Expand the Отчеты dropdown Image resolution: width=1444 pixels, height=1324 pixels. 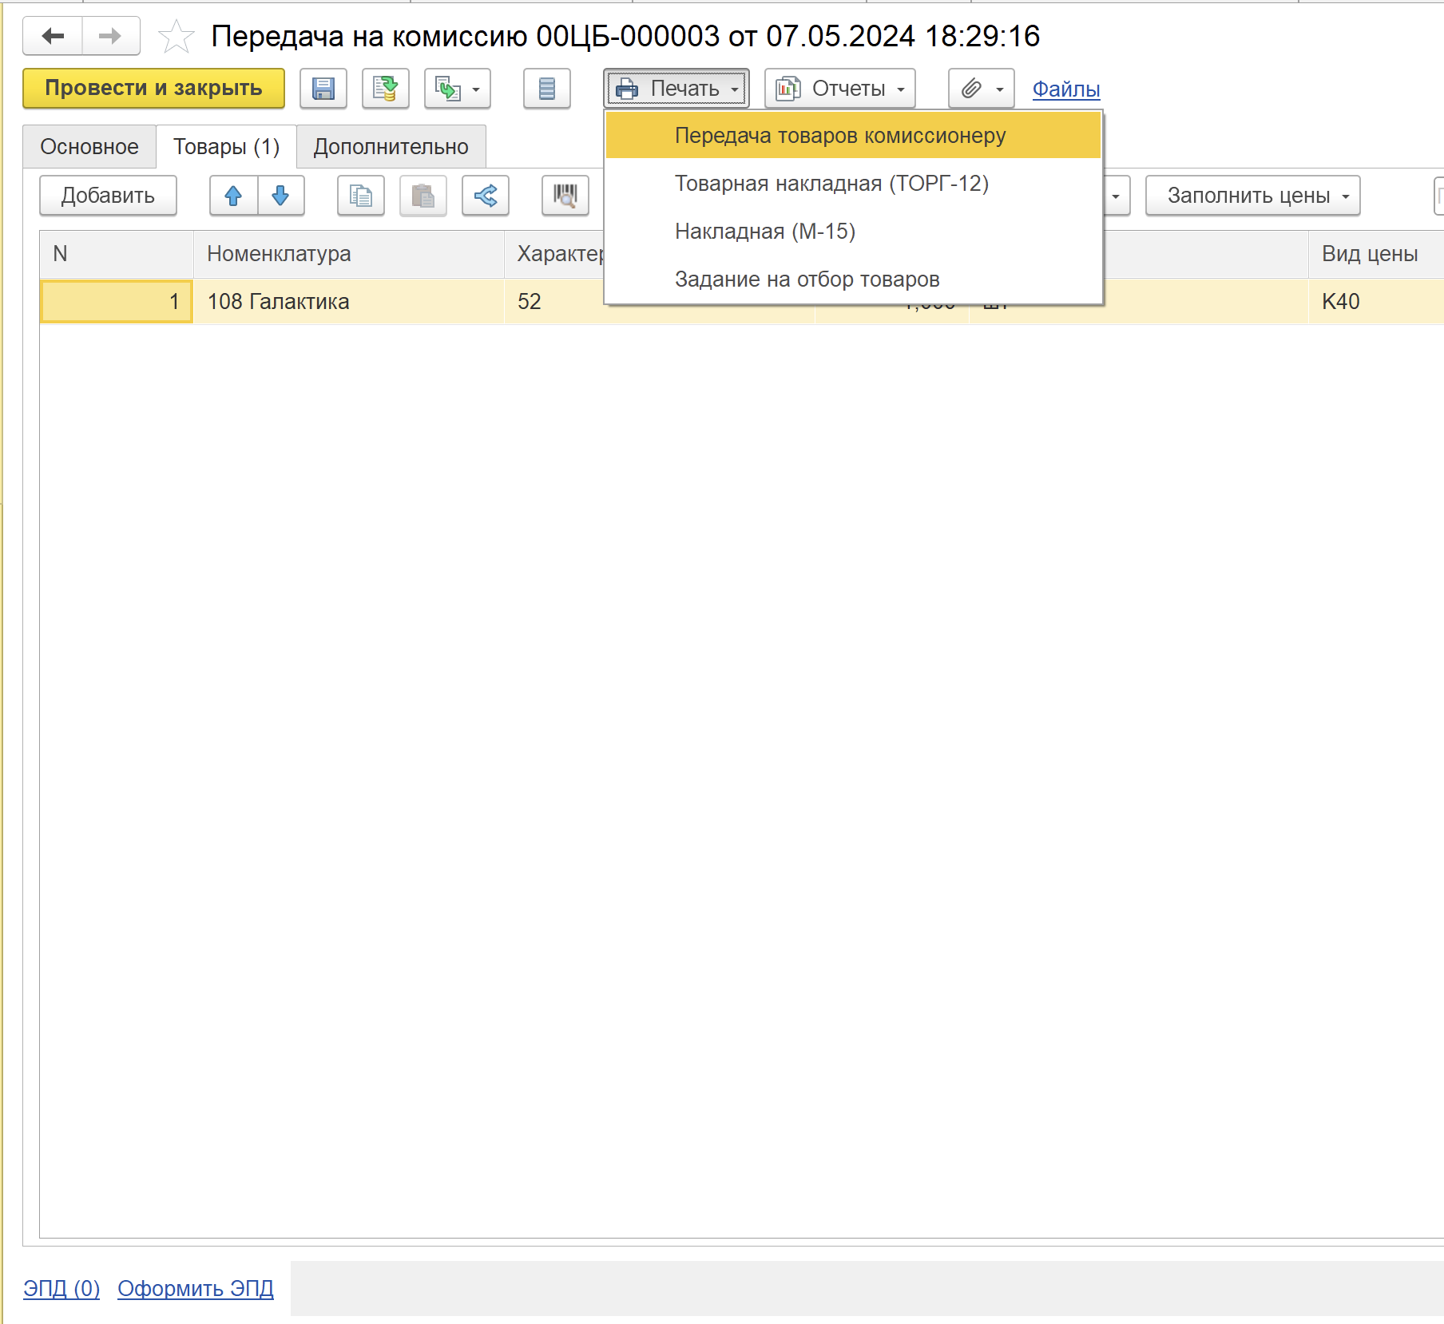pyautogui.click(x=839, y=89)
